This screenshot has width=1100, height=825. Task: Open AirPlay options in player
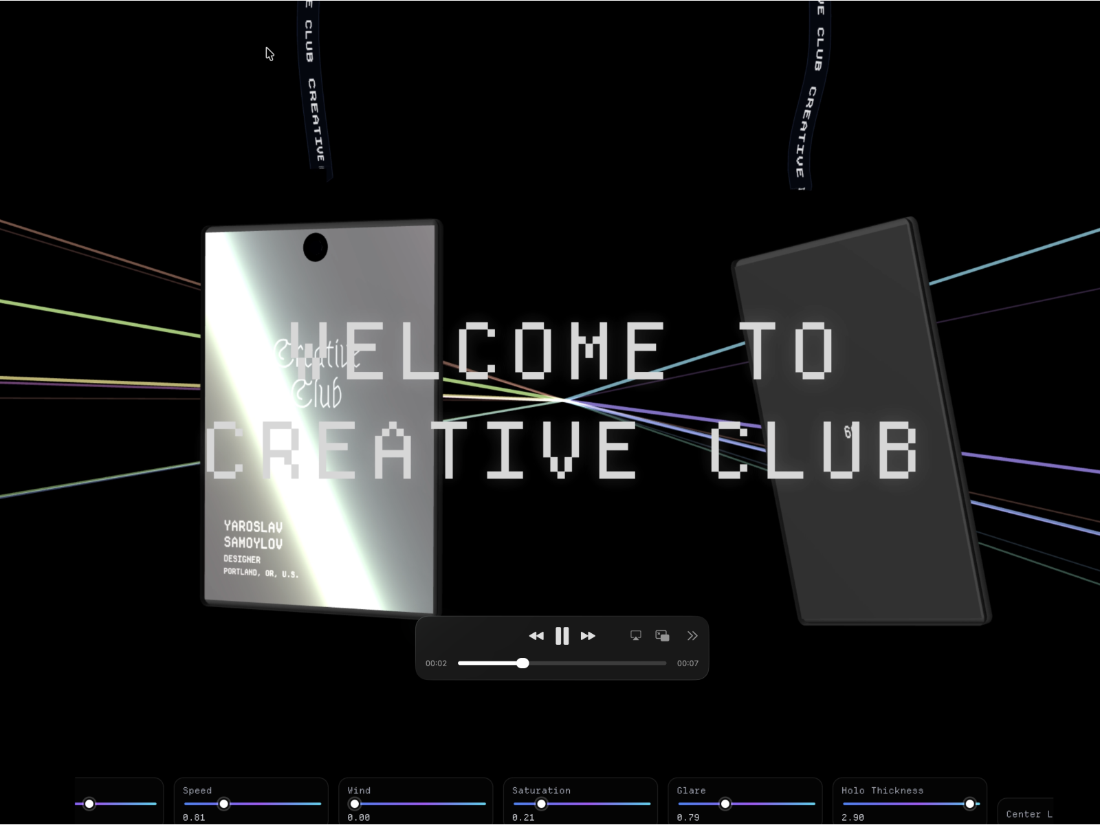pyautogui.click(x=636, y=636)
